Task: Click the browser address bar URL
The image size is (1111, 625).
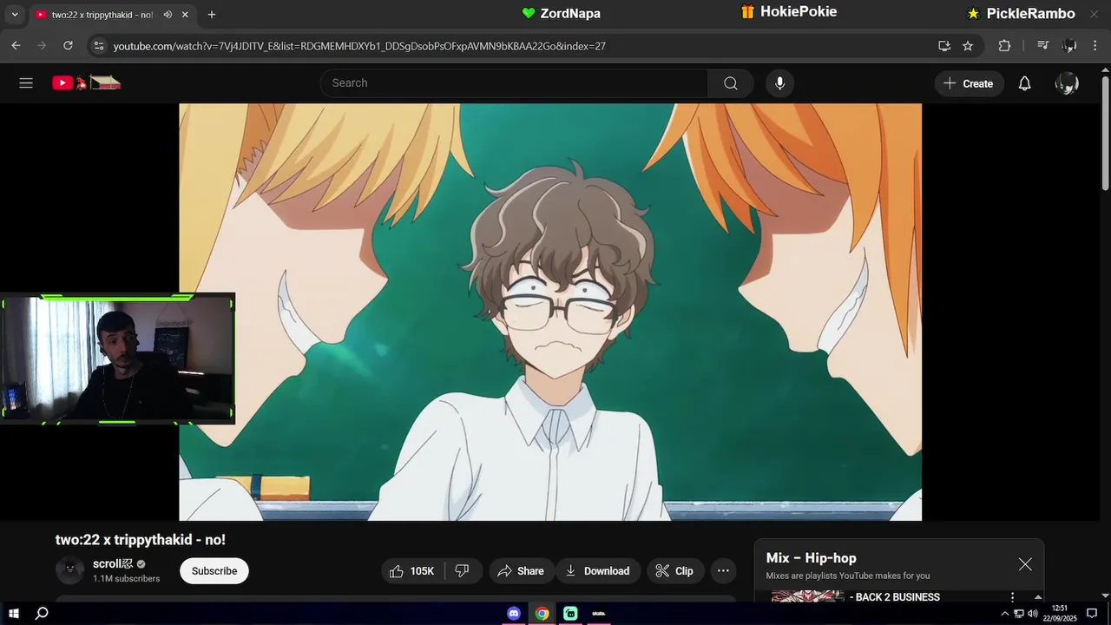Action: [x=359, y=46]
